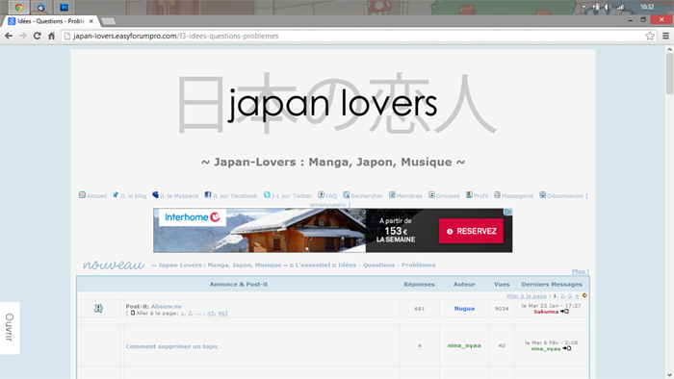The image size is (674, 379).
Task: Reload the page with the refresh icon
Action: pyautogui.click(x=38, y=36)
